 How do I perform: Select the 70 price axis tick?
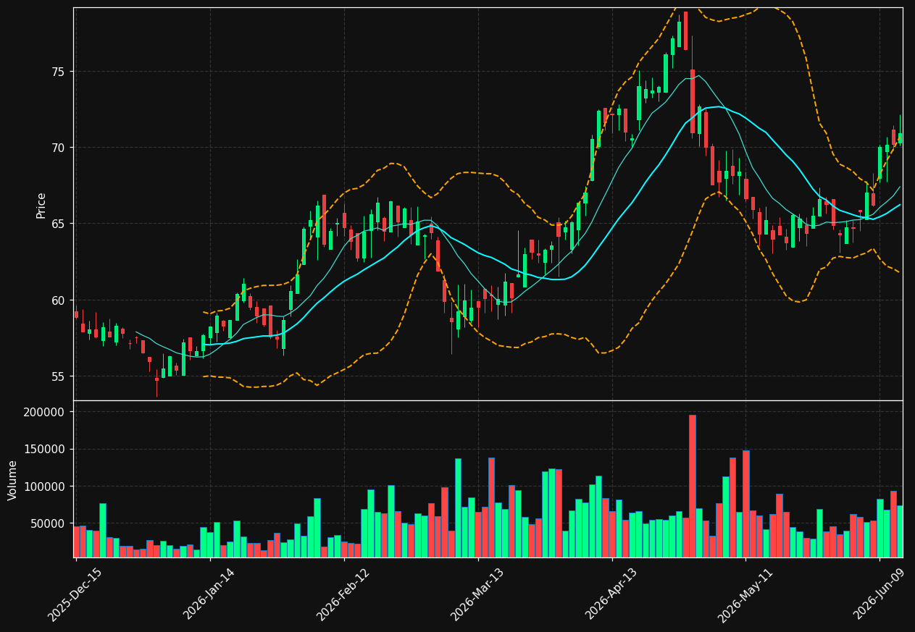[57, 148]
